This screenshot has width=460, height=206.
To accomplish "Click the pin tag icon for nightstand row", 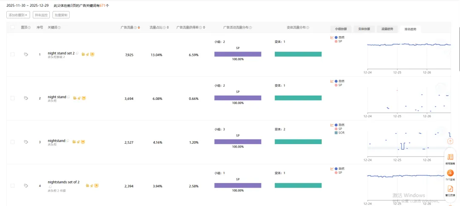I will pyautogui.click(x=26, y=142).
